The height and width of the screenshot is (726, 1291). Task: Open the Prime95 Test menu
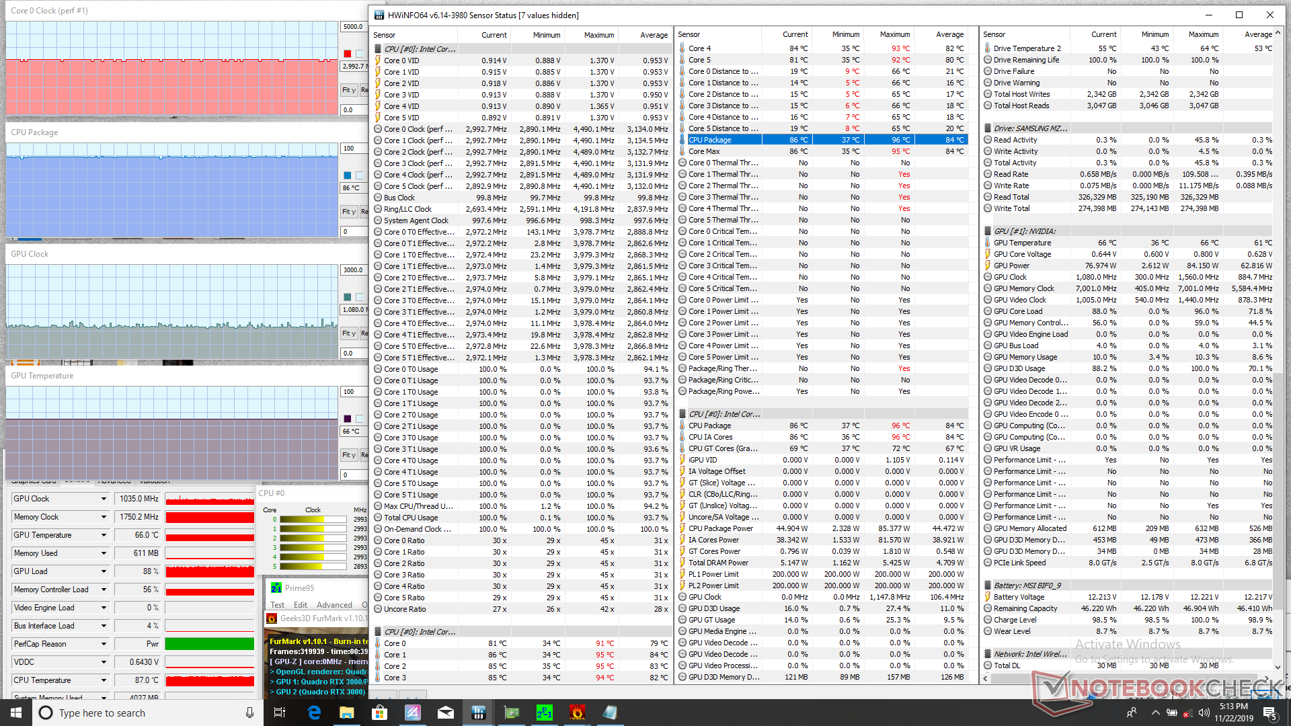[277, 605]
